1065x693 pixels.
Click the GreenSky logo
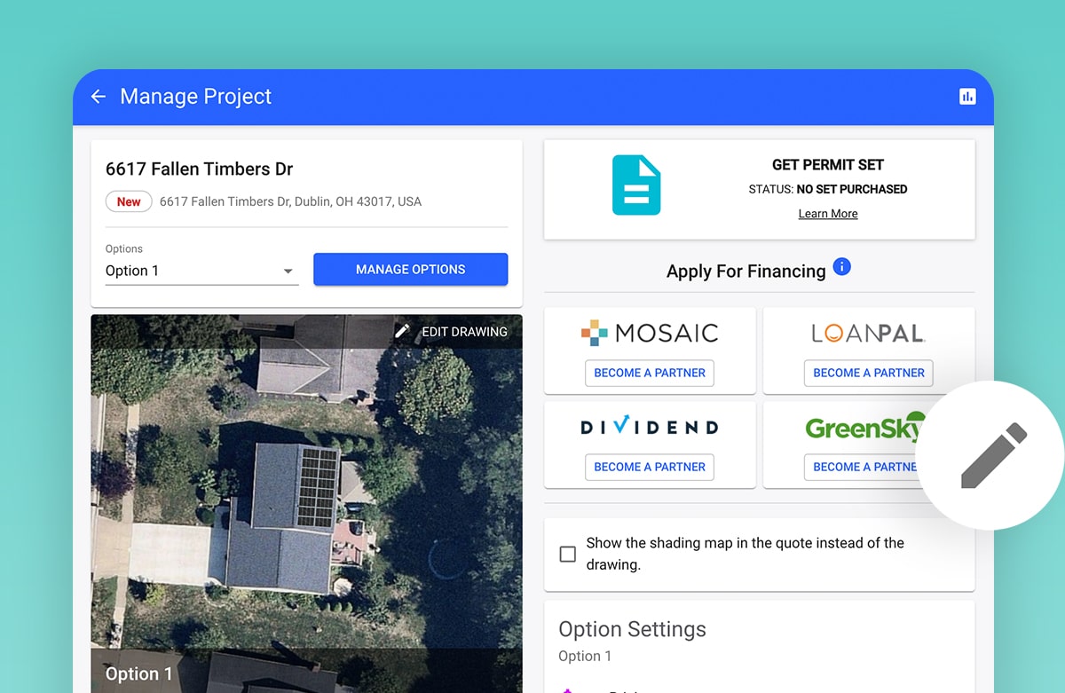coord(864,428)
